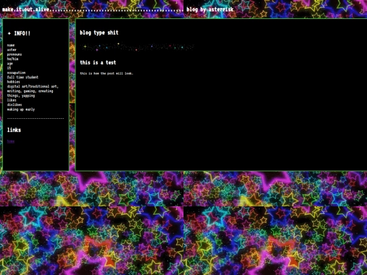
Task: Click the 'occupation' label
Action: (16, 73)
